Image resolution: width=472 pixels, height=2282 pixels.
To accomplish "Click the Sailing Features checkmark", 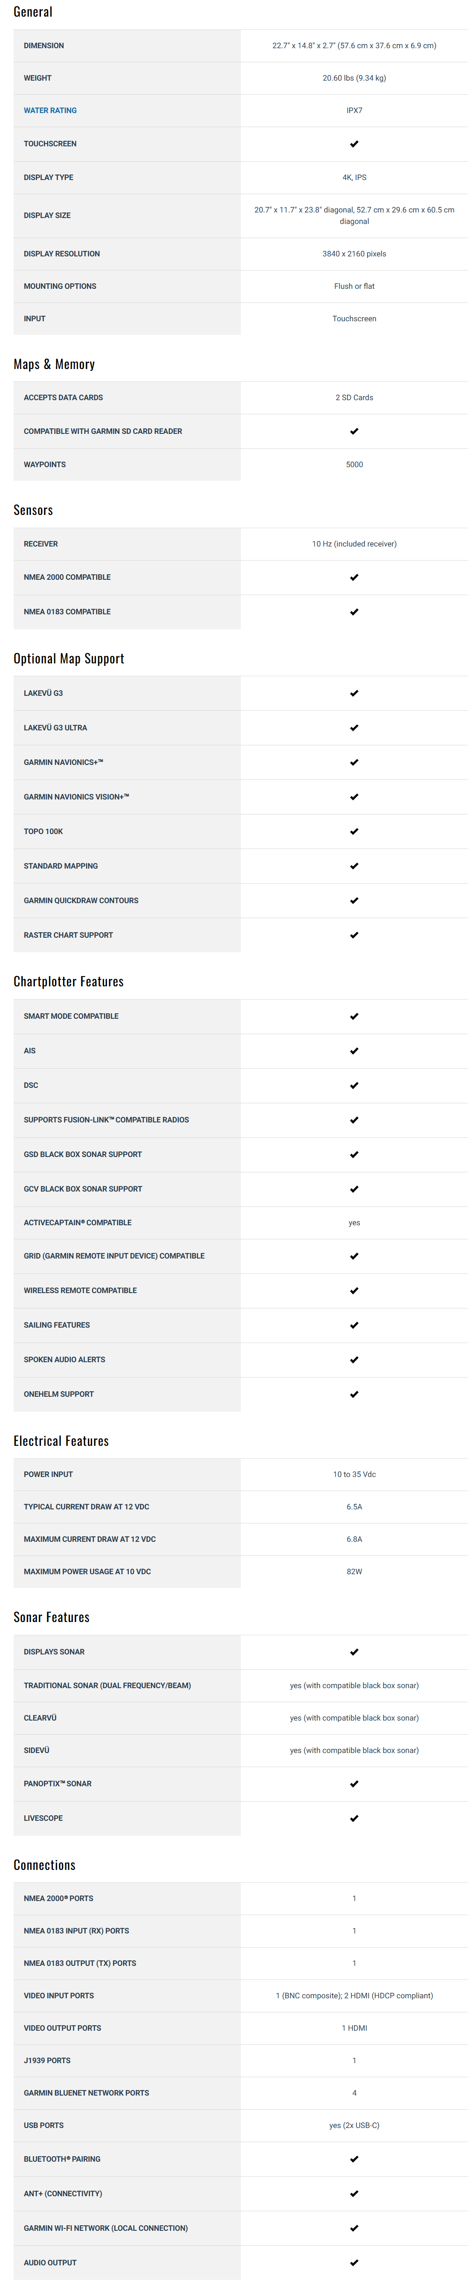I will pos(354,1325).
